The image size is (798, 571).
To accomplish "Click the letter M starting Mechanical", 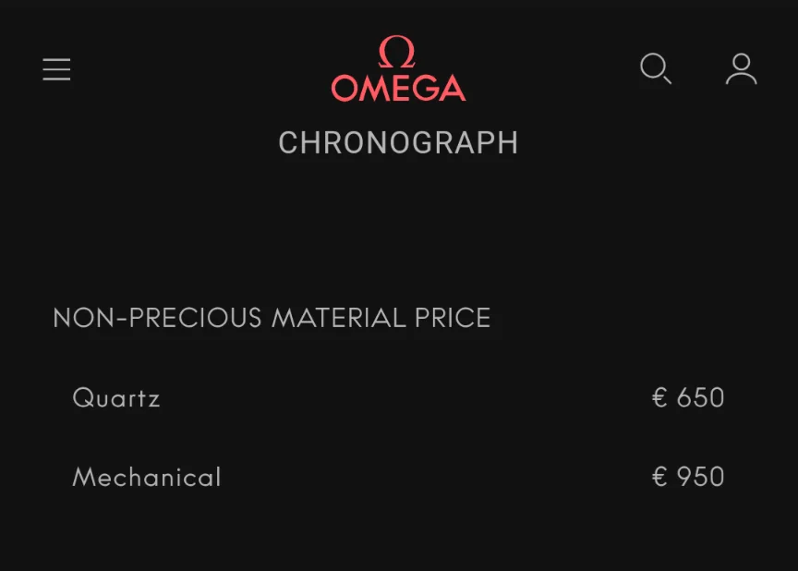I will point(83,477).
